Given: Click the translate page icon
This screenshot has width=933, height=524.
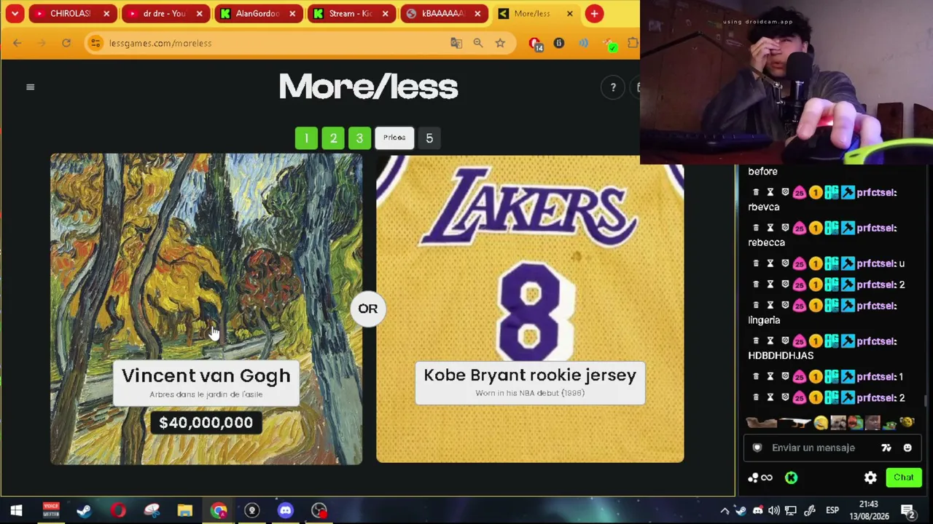Looking at the screenshot, I should (456, 43).
